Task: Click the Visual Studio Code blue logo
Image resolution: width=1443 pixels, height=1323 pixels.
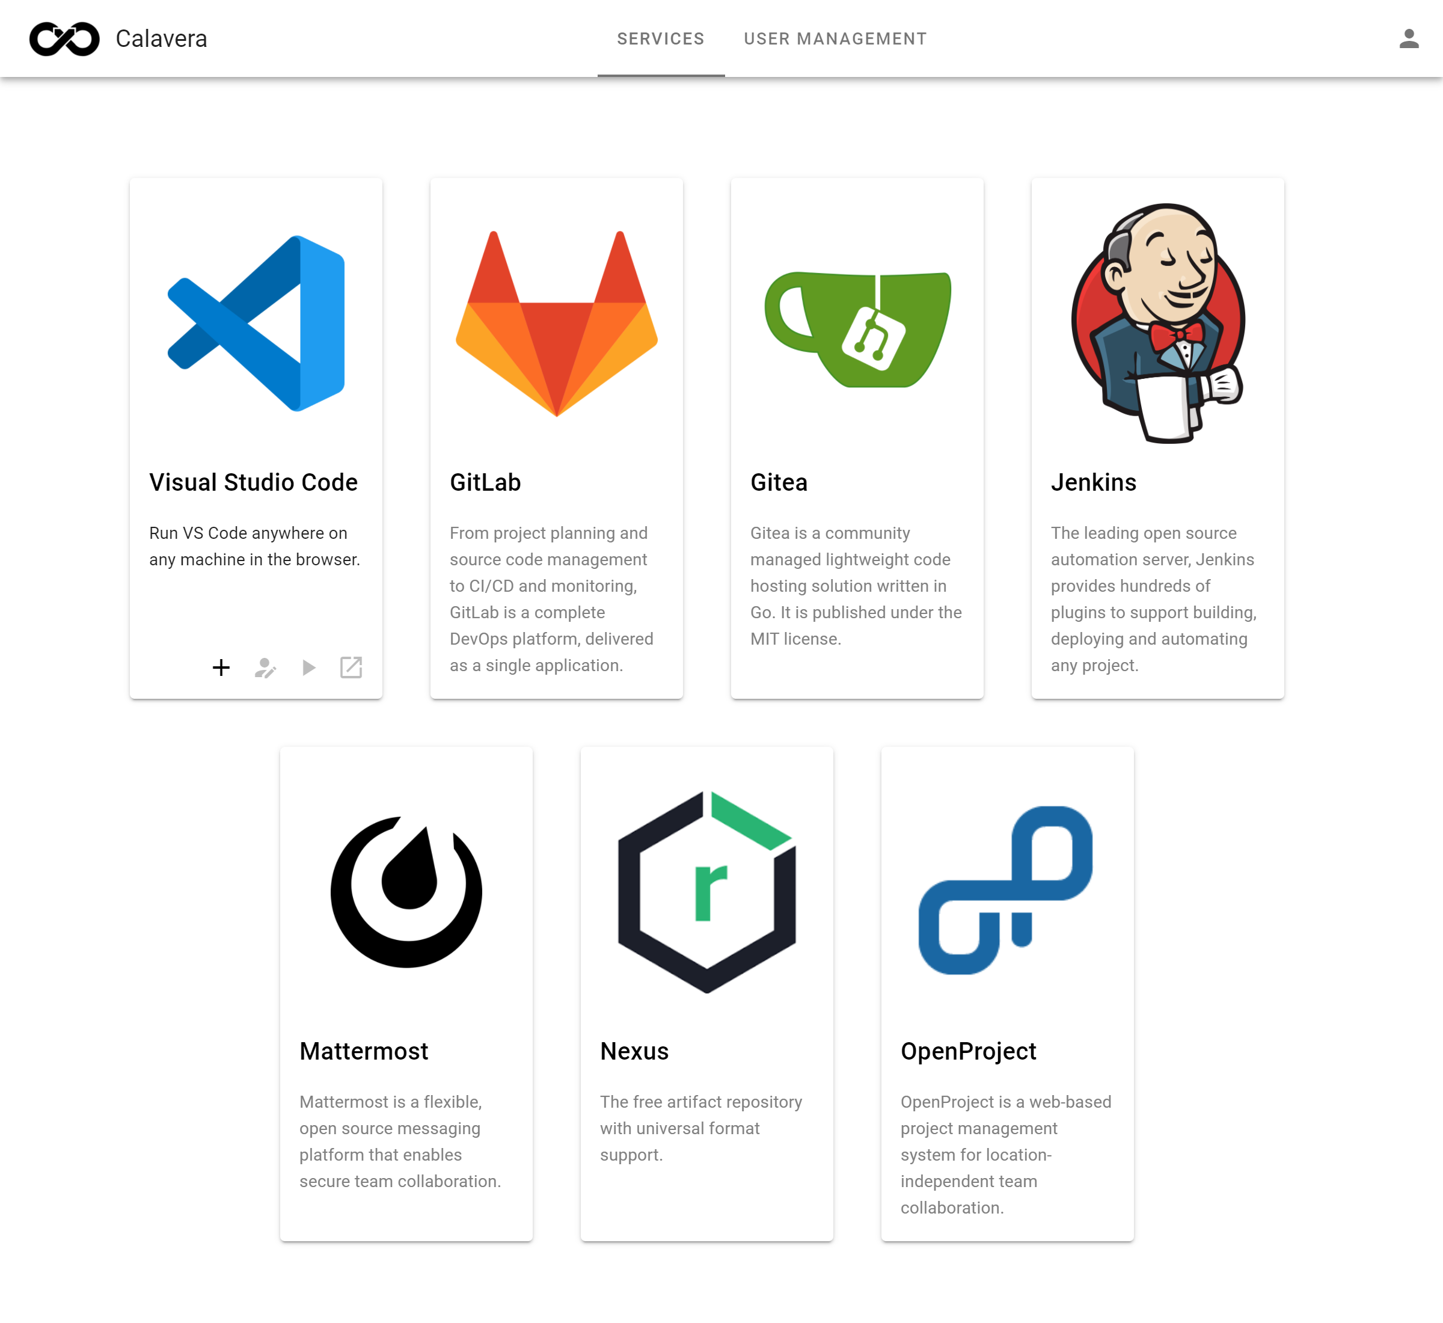Action: click(256, 324)
